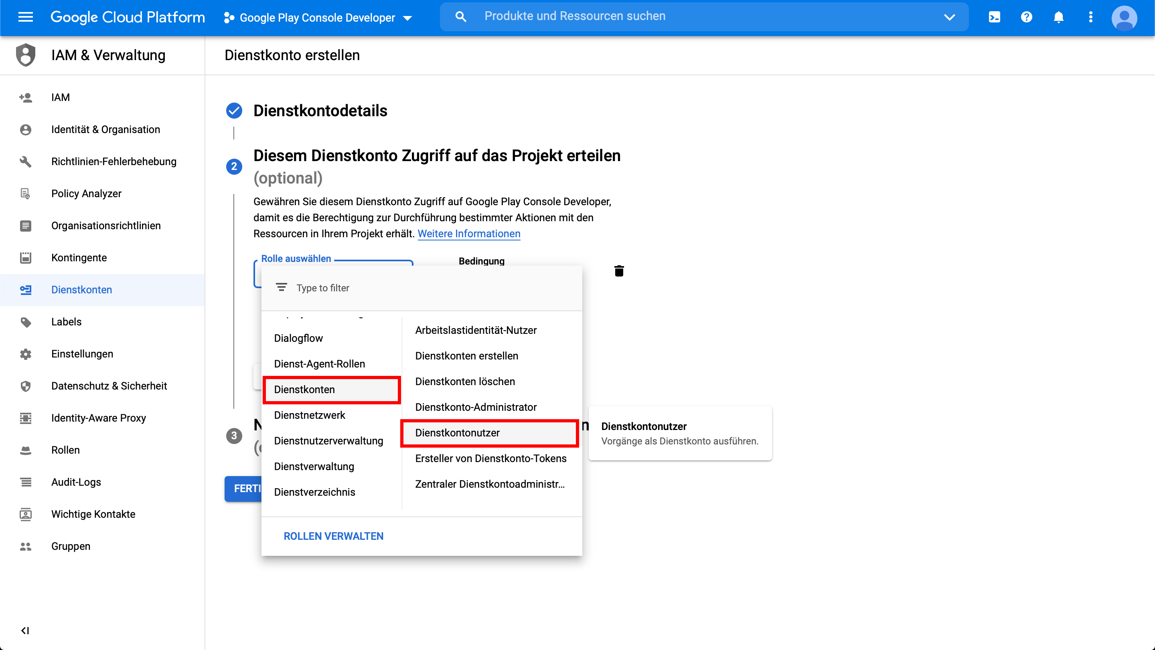Click the IAM add-person sidebar icon
1155x650 pixels.
[26, 97]
